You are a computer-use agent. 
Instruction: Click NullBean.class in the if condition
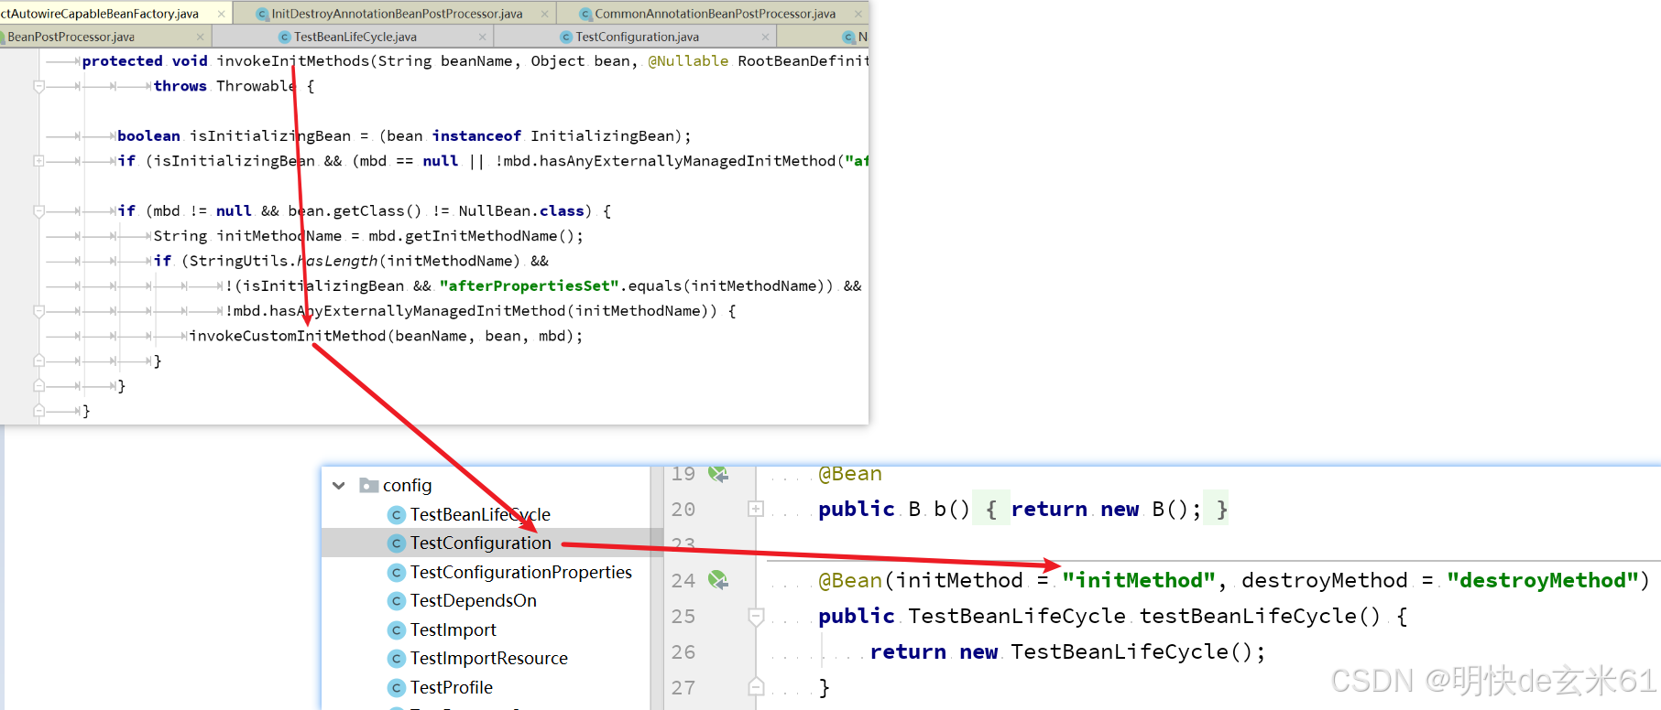coord(521,211)
